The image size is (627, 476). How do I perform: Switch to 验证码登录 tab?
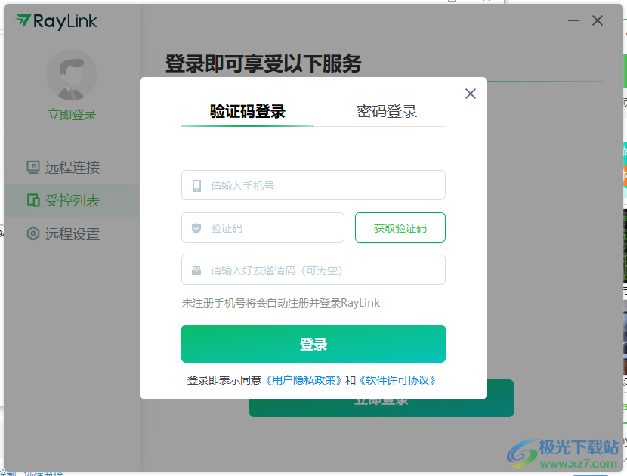tap(247, 111)
